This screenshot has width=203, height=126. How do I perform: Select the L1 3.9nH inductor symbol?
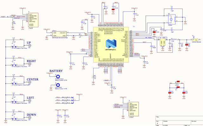[174, 39]
